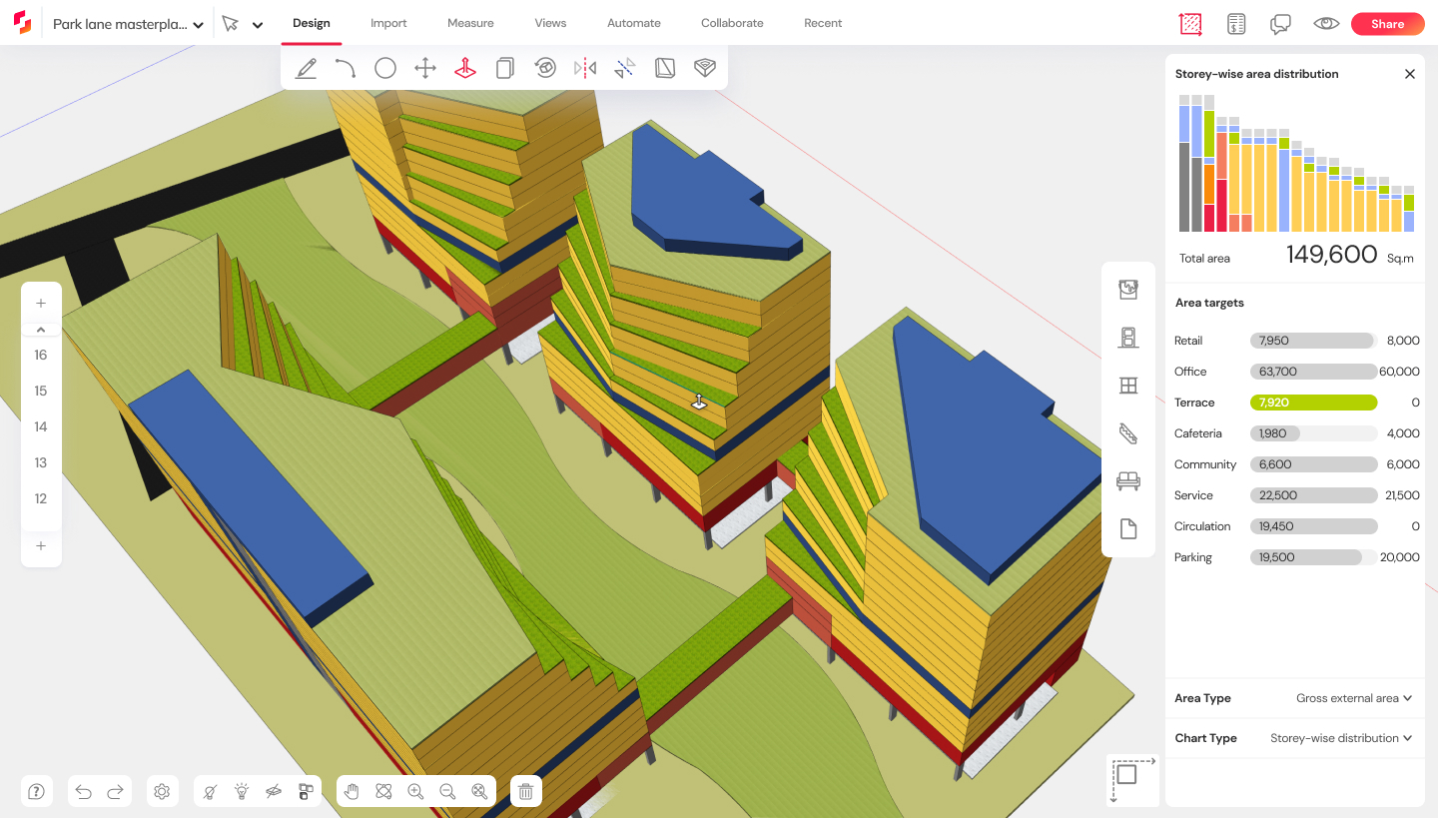
Task: Select the Draw pencil tool
Action: [306, 68]
